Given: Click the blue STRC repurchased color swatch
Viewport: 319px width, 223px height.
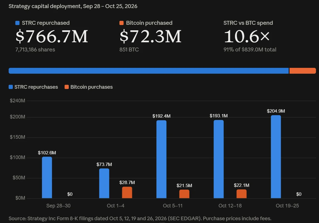Looking at the screenshot, I should pyautogui.click(x=18, y=23).
